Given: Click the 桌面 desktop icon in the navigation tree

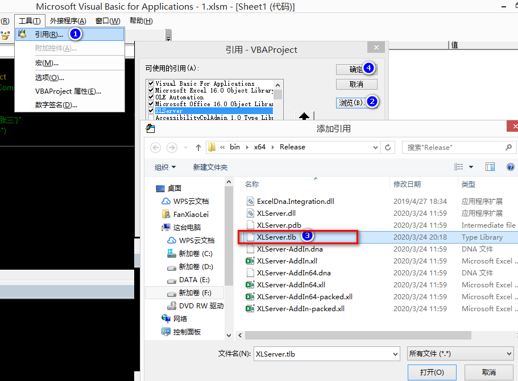Looking at the screenshot, I should tap(160, 189).
